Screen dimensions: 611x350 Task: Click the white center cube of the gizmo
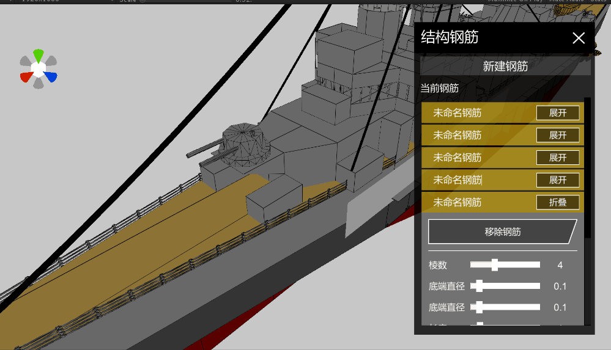click(38, 69)
